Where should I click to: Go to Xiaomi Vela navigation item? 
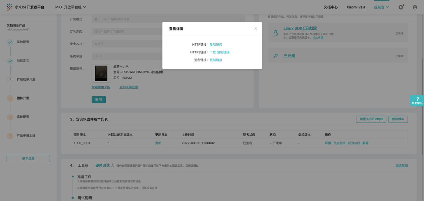(356, 7)
